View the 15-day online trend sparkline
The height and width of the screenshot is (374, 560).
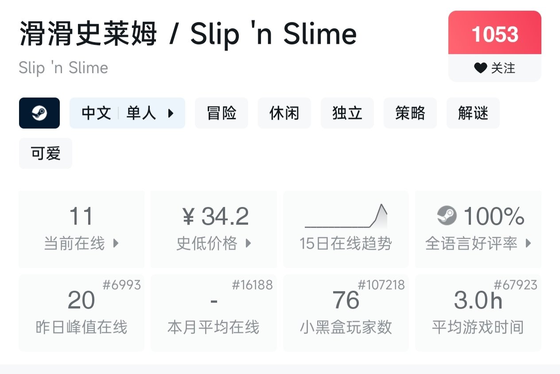pos(346,216)
